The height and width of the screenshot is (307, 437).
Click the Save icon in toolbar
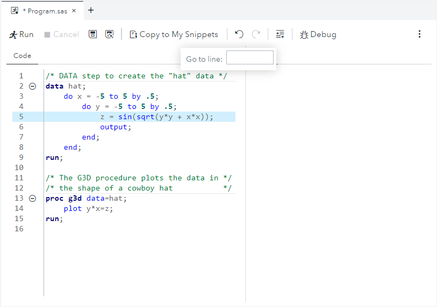tap(93, 34)
